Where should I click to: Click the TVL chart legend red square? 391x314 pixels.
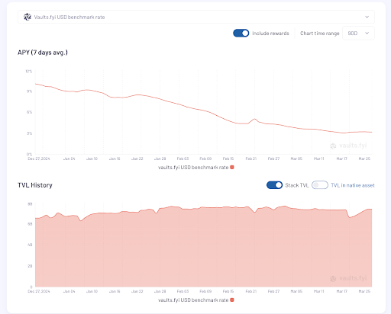(232, 300)
